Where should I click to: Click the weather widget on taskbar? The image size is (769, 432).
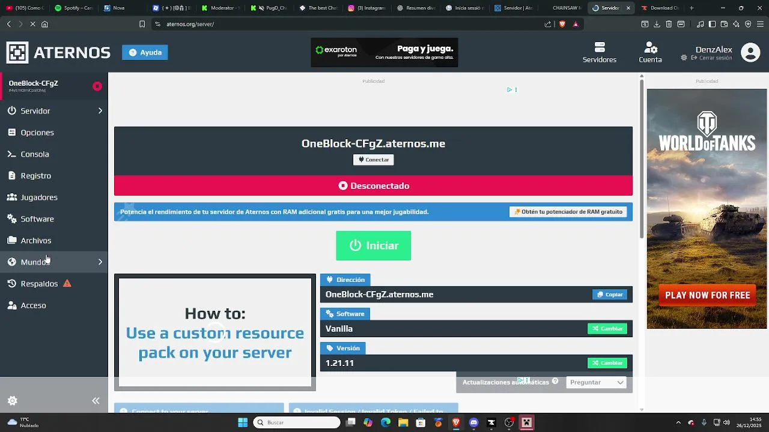click(x=23, y=422)
